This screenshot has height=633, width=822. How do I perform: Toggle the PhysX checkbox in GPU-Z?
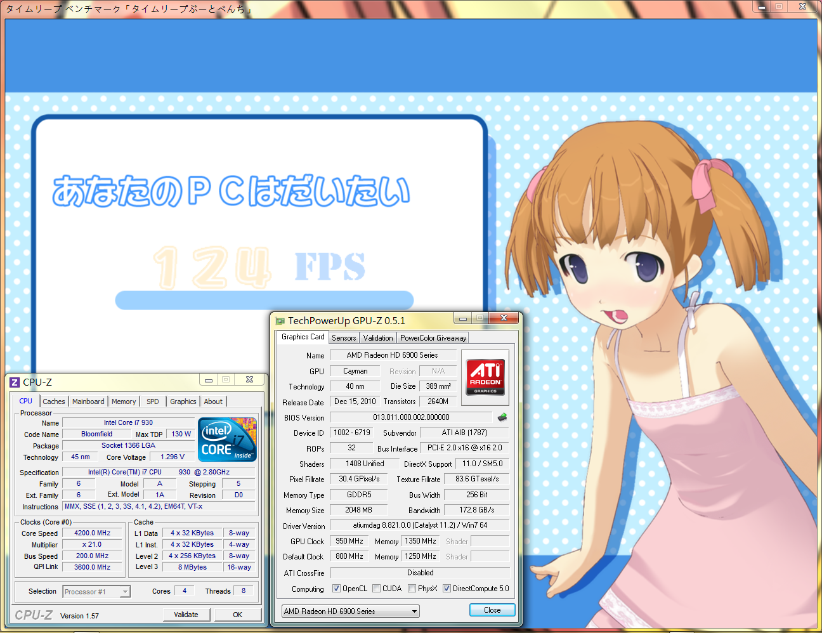[412, 589]
